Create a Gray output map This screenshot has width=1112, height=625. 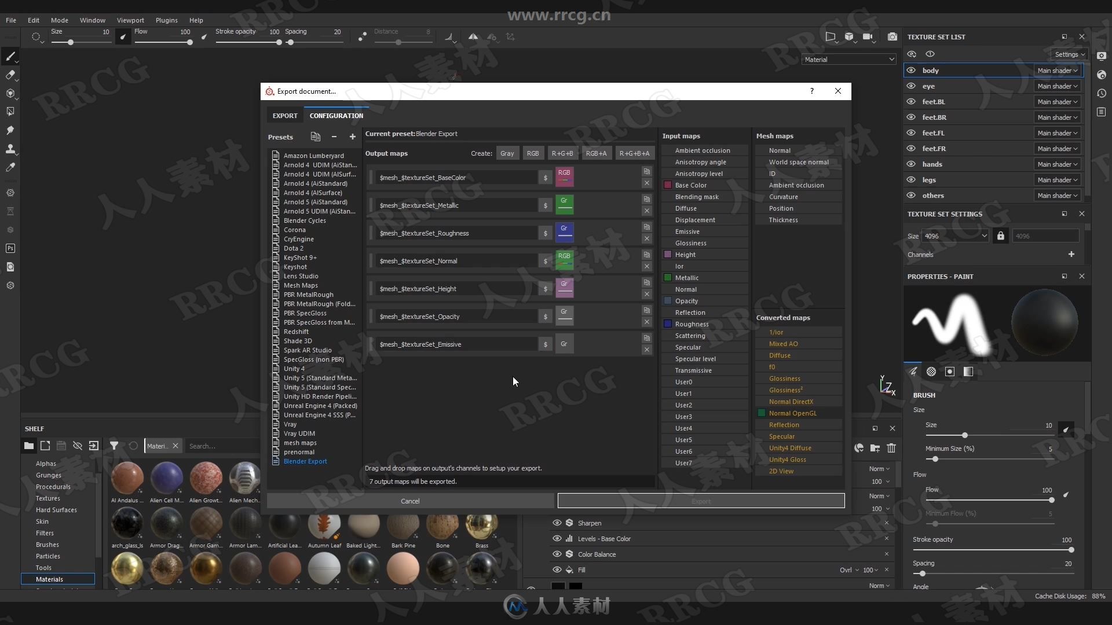tap(507, 153)
